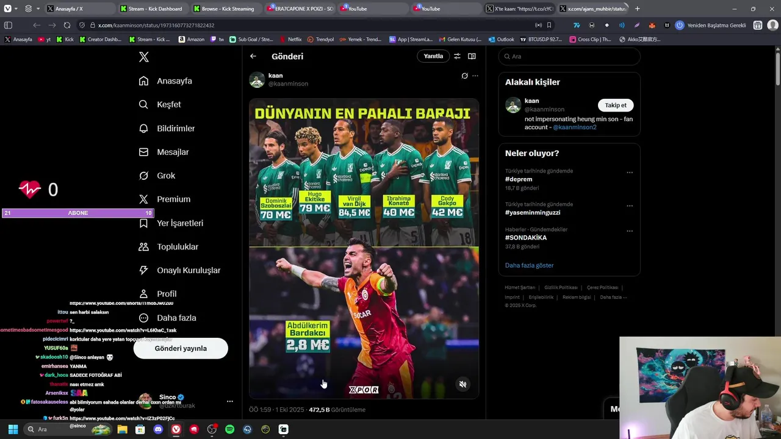Click the X logo in sidebar
The height and width of the screenshot is (439, 781).
coord(143,57)
